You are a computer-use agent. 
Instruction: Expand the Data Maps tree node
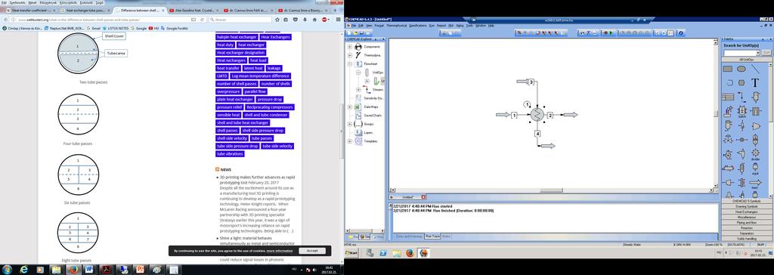(350, 107)
